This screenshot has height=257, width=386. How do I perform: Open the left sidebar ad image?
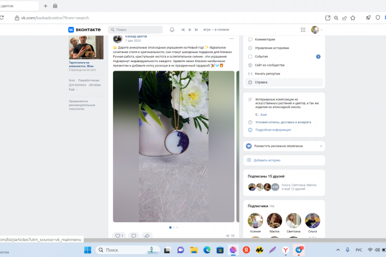click(86, 48)
